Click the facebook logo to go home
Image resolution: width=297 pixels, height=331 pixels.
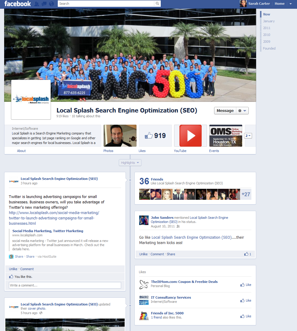17,4
